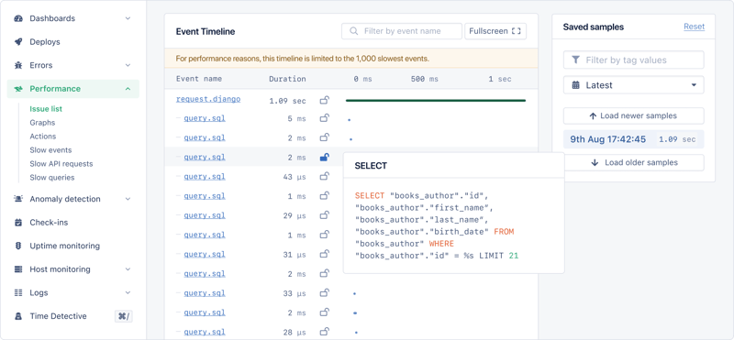Unlock the blue locked 2 ms query row

point(324,157)
